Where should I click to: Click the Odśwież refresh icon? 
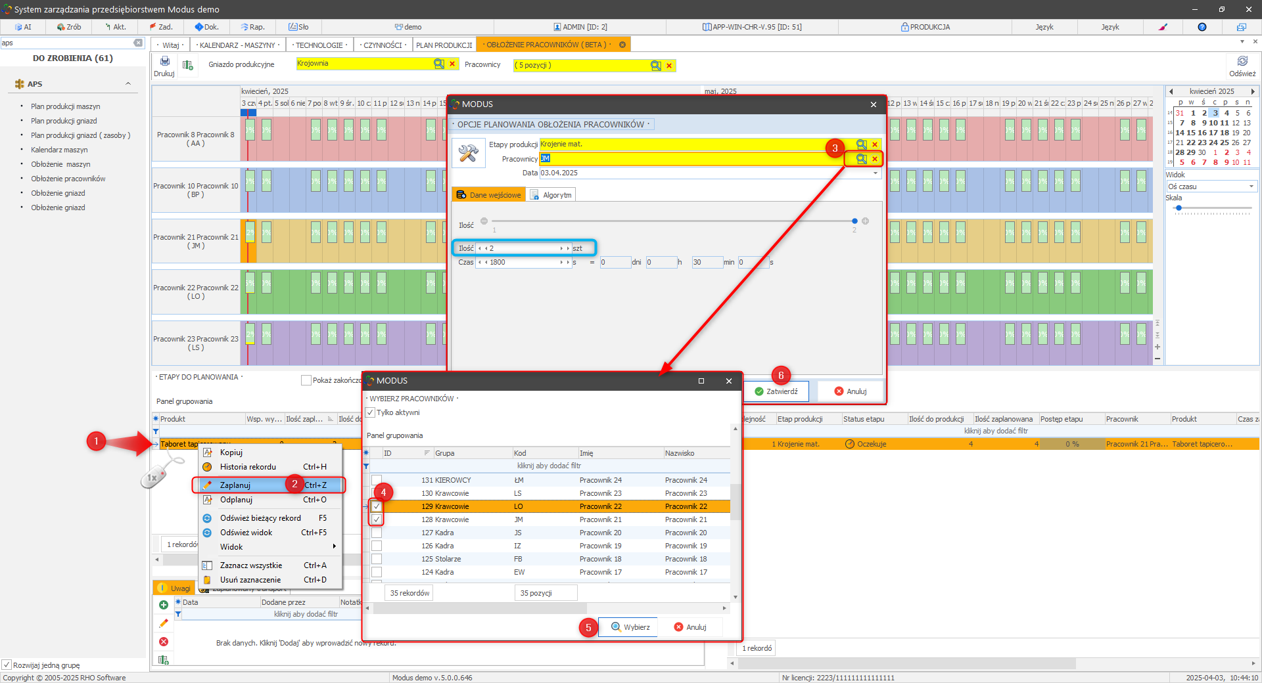coord(1242,62)
